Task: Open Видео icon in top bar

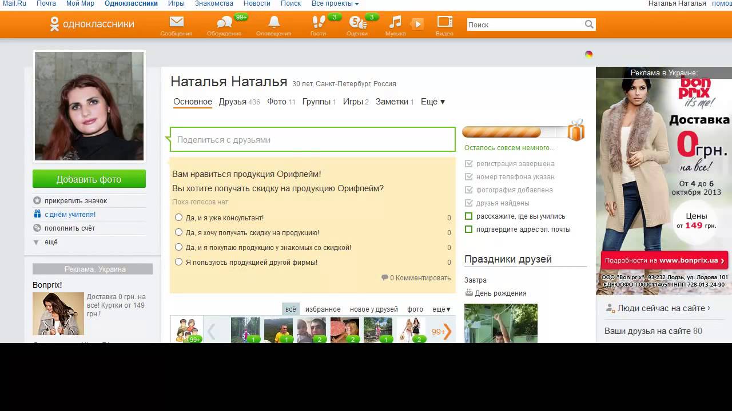Action: pyautogui.click(x=444, y=23)
